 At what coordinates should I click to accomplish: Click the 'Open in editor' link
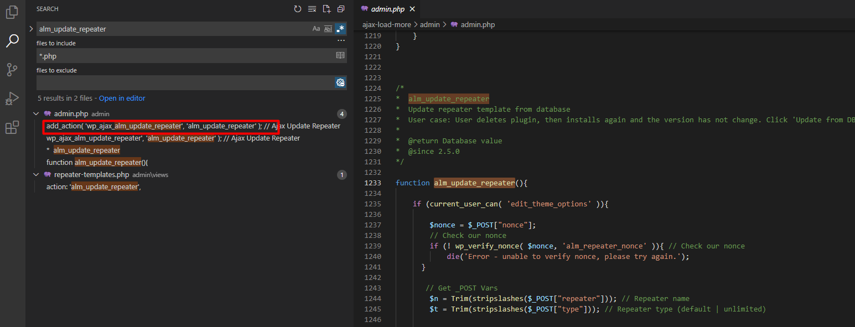[122, 98]
